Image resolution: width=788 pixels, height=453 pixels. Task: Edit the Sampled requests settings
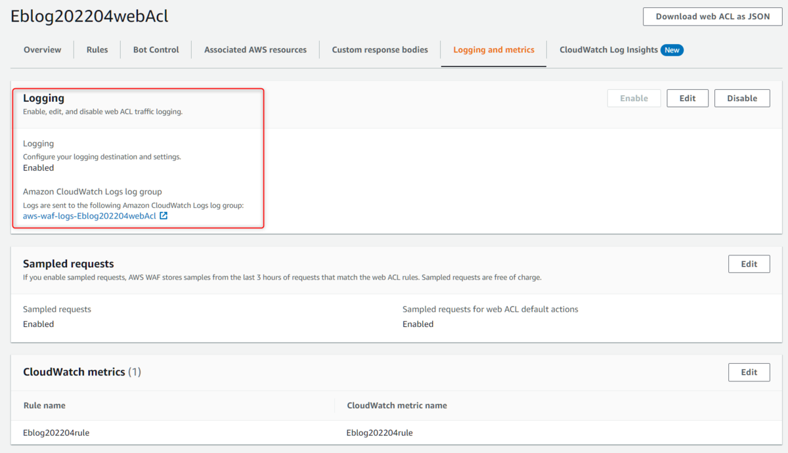tap(749, 264)
